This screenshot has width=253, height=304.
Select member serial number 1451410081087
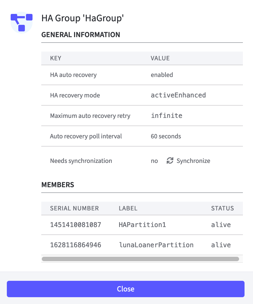76,224
